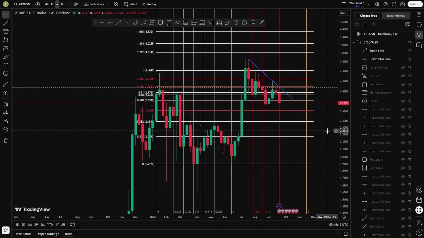Toggle visibility of the first Rectangle object
This screenshot has height=238, width=424.
tap(403, 84)
